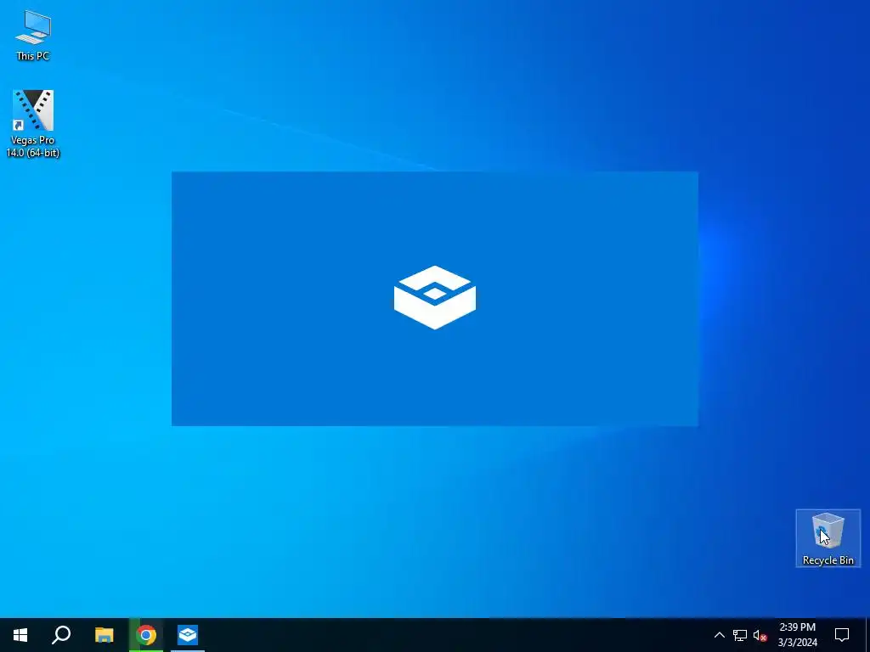
Task: Show hidden system tray icons
Action: [719, 635]
